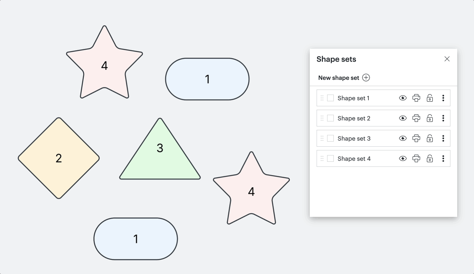Check the Shape set 2 checkbox
This screenshot has width=474, height=274.
[330, 118]
